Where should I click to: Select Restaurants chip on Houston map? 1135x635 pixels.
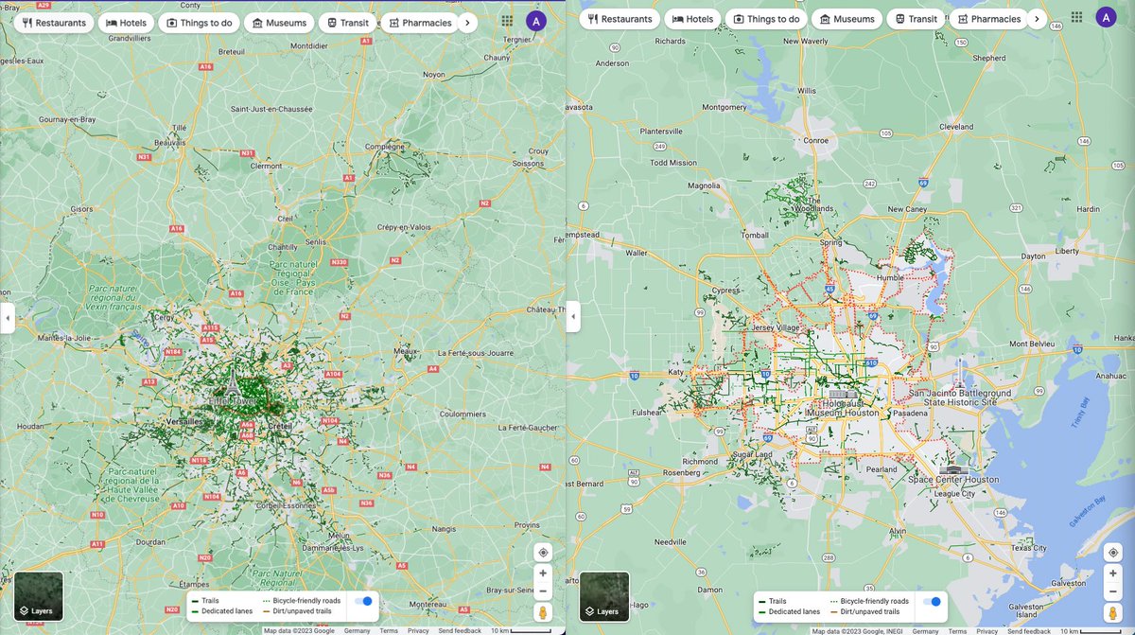click(x=620, y=19)
